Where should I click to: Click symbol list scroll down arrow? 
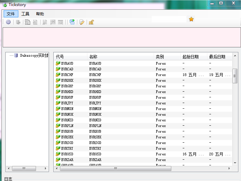coord(235,163)
